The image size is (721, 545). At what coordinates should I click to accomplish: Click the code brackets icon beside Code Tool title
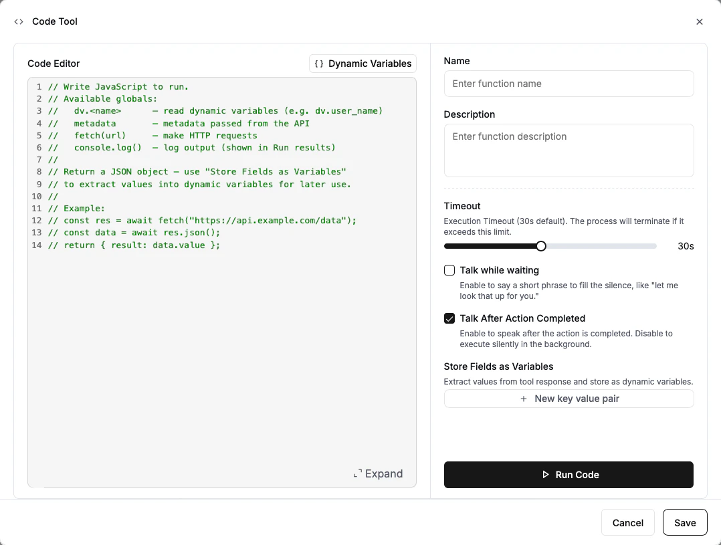click(x=18, y=21)
